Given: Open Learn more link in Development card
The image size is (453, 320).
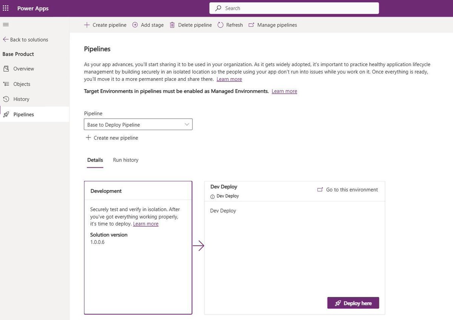Looking at the screenshot, I should (x=146, y=224).
